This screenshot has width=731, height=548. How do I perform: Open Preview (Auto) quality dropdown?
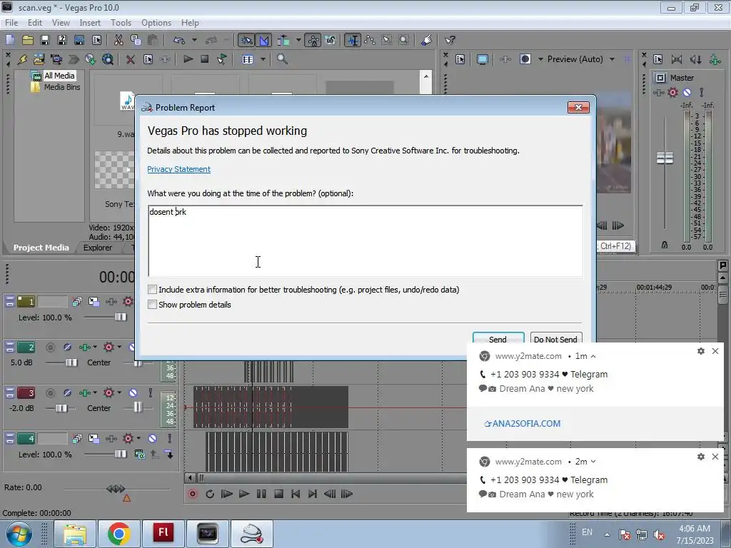pos(612,59)
